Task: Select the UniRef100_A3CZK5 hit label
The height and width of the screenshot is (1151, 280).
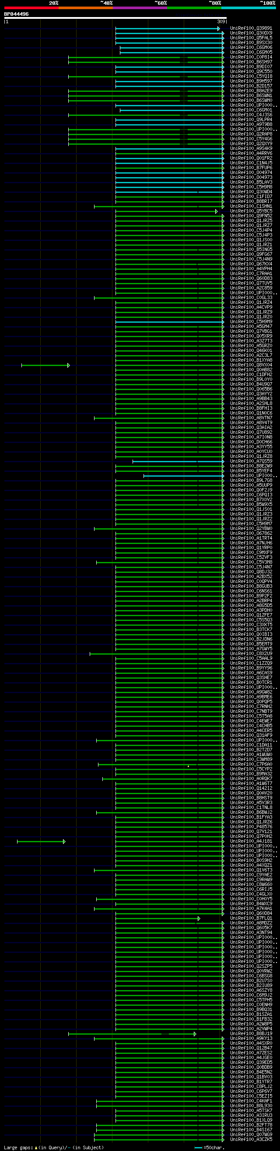Action: pos(252,1139)
